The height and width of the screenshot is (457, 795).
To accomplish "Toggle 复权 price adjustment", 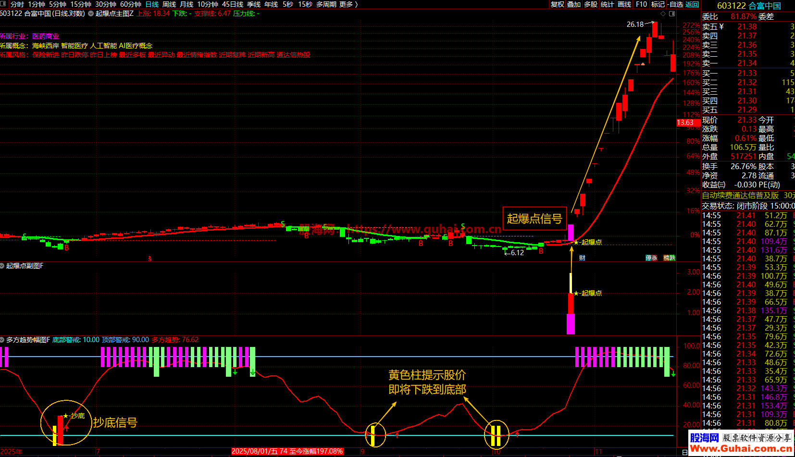I will 557,4.
